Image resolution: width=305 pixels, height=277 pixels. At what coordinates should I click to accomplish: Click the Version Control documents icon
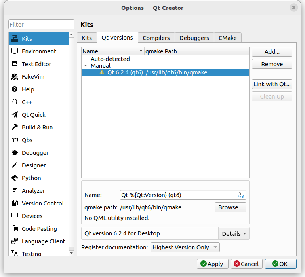(15, 203)
